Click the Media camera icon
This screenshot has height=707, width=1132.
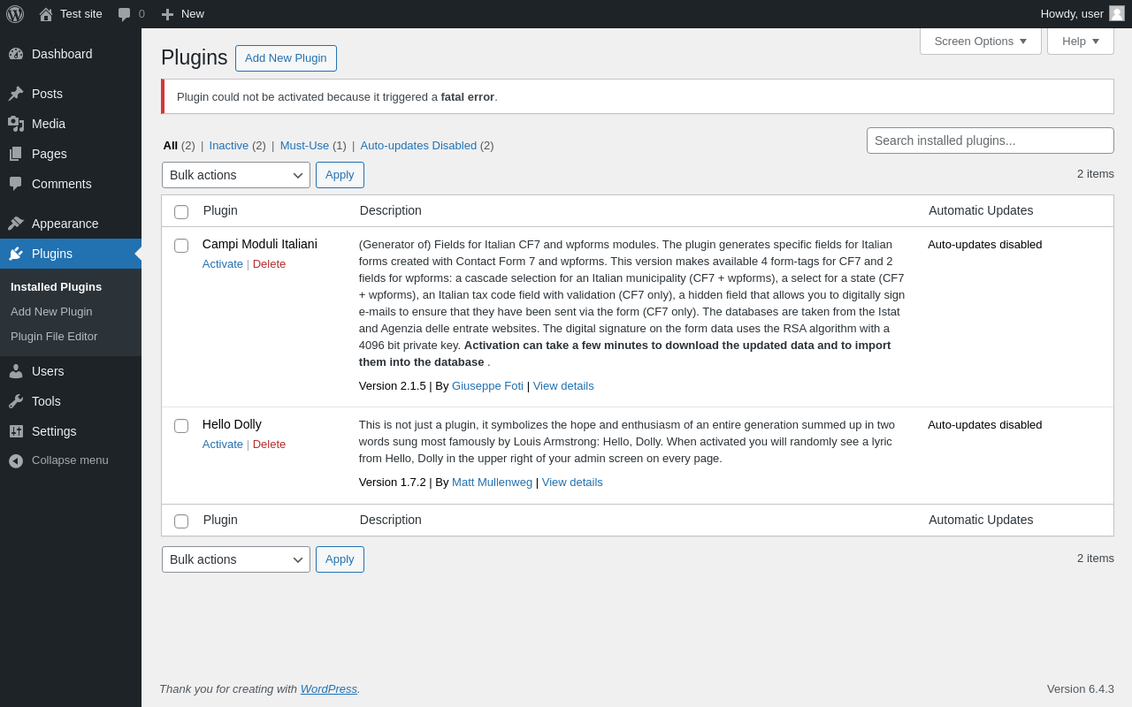[16, 124]
